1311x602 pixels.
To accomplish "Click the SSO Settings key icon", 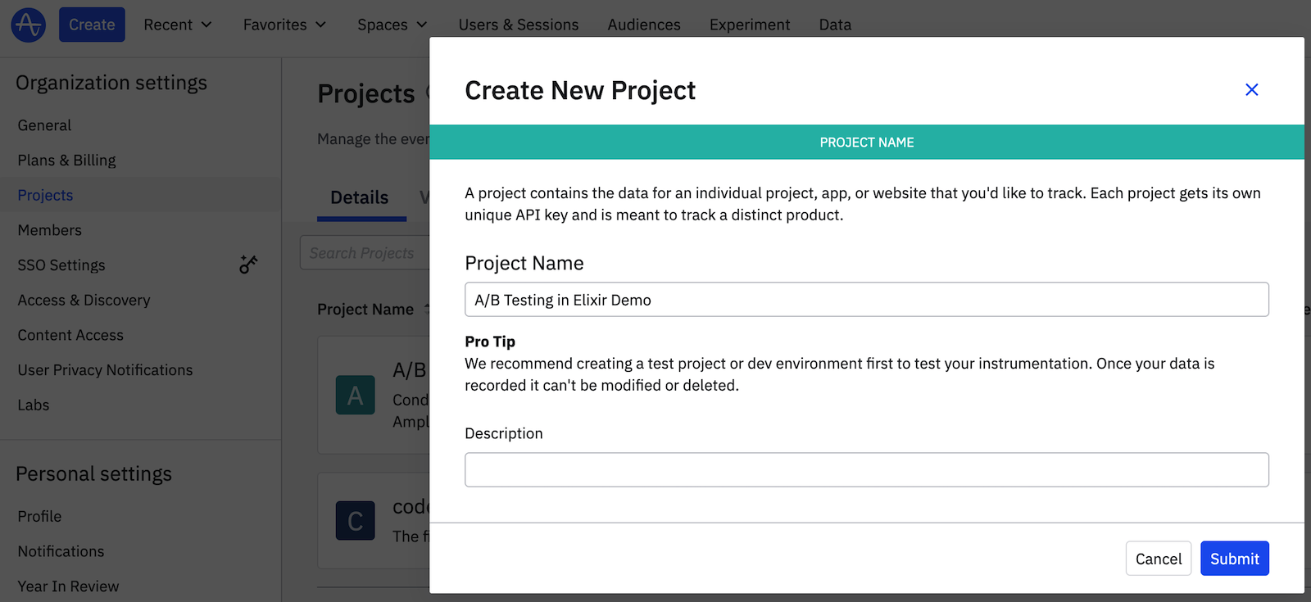I will click(248, 265).
